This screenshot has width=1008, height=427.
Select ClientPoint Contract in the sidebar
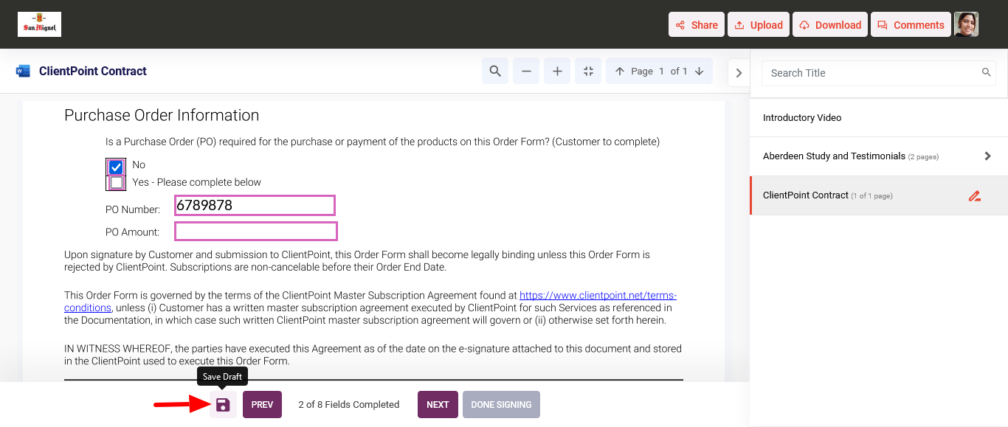pyautogui.click(x=806, y=195)
